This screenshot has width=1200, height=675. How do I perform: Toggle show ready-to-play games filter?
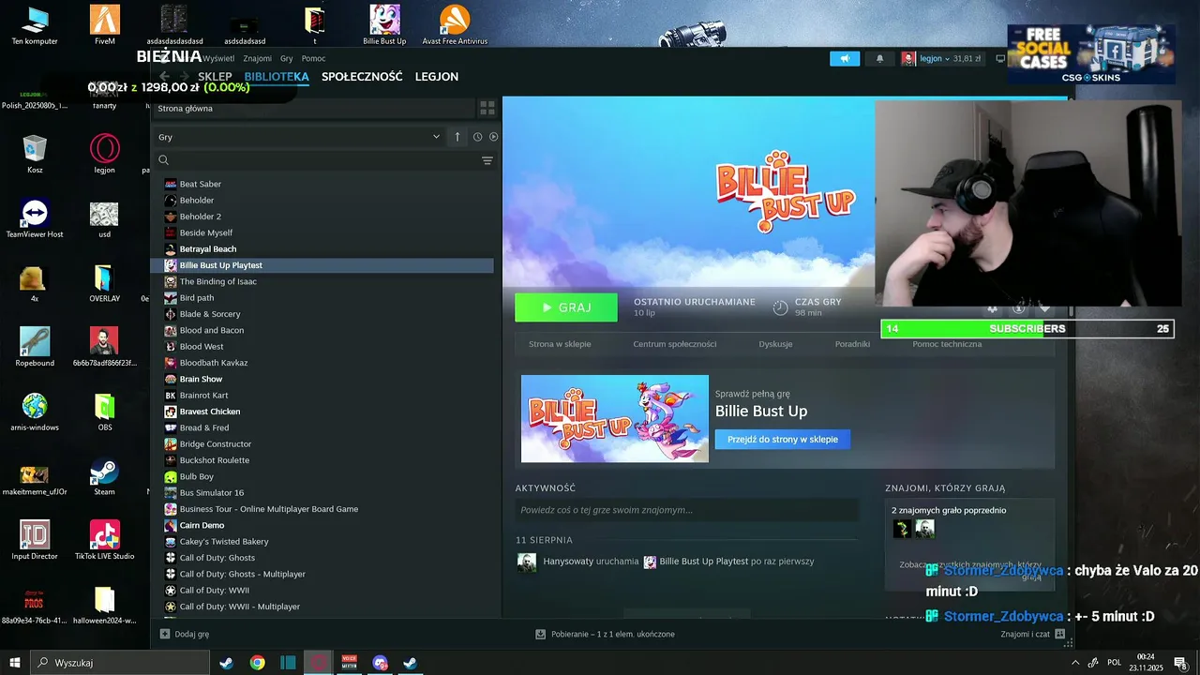(x=494, y=137)
